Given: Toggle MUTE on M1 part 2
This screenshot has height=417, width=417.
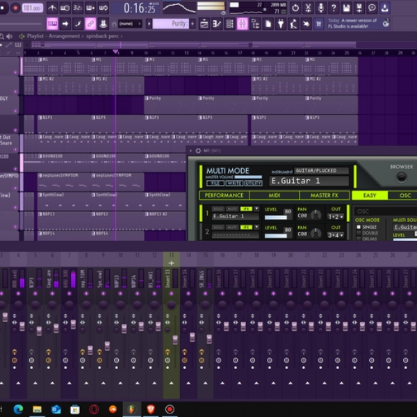Looking at the screenshot, I should (232, 227).
